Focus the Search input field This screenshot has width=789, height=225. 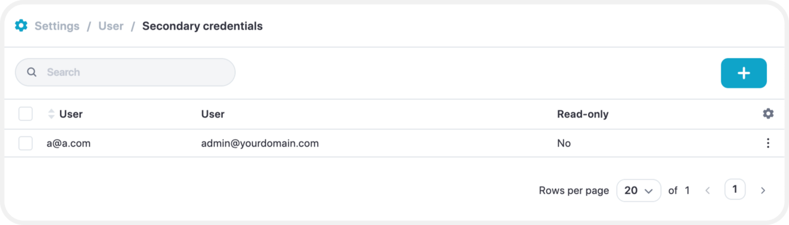125,72
